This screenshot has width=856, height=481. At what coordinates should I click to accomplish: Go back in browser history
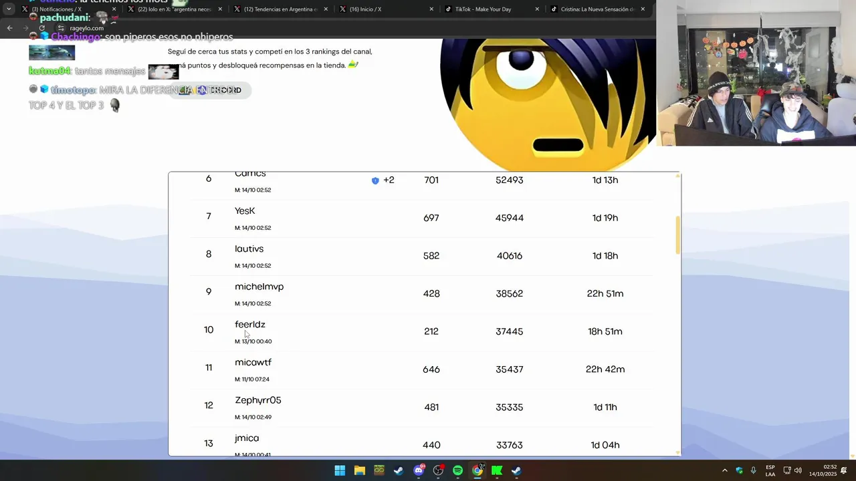pyautogui.click(x=9, y=28)
